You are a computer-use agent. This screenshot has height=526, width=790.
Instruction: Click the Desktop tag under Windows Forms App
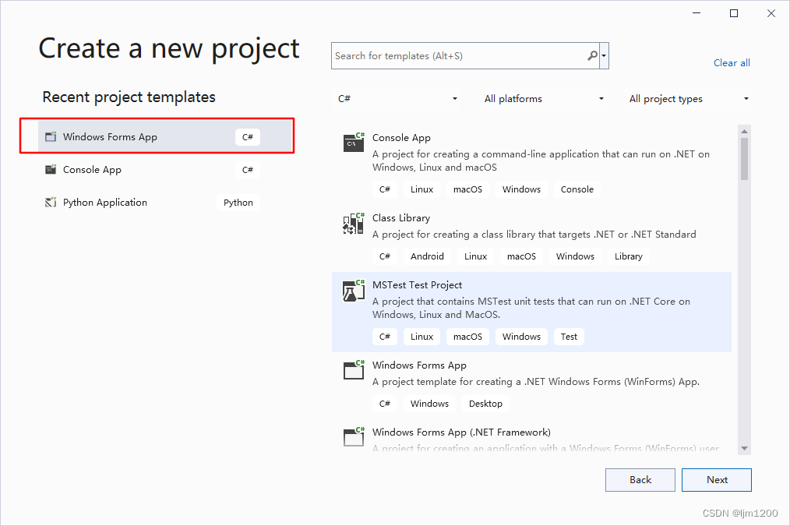click(x=485, y=404)
